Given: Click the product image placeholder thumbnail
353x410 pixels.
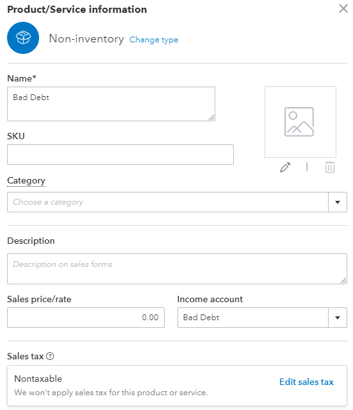Looking at the screenshot, I should coord(300,122).
